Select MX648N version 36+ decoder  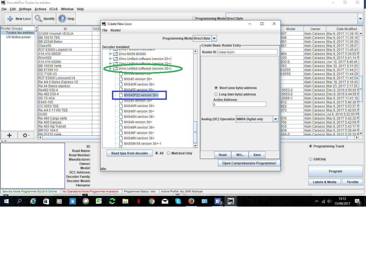(x=139, y=138)
